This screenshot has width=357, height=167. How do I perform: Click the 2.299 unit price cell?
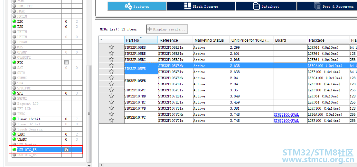coord(251,47)
